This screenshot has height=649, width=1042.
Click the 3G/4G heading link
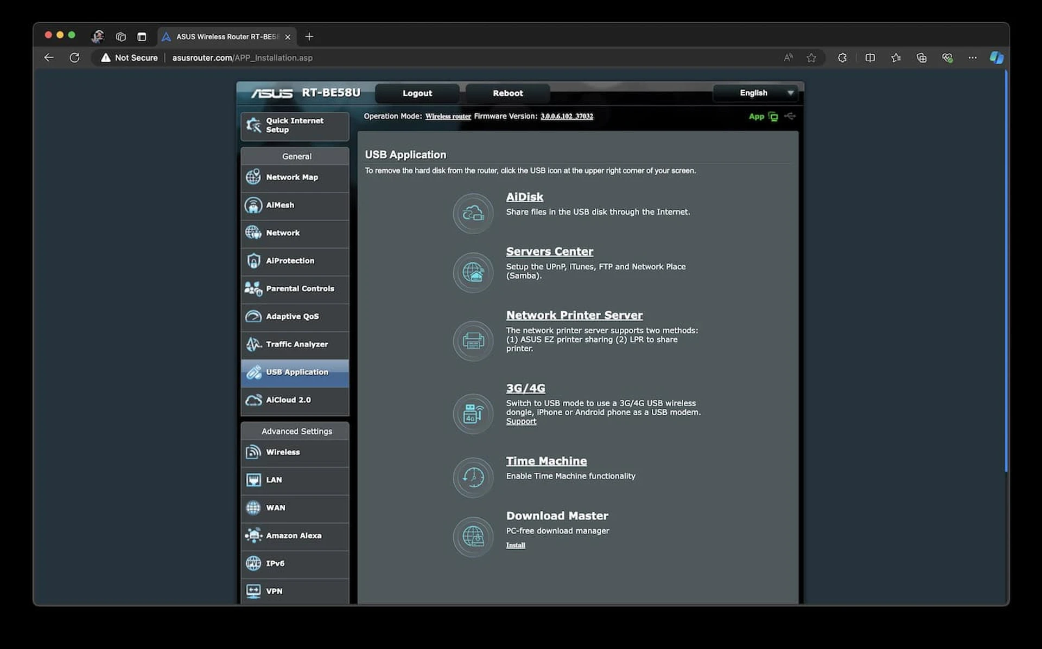pos(525,389)
